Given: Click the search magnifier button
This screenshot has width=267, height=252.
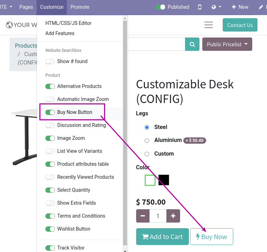Looking at the screenshot, I should pyautogui.click(x=192, y=44).
